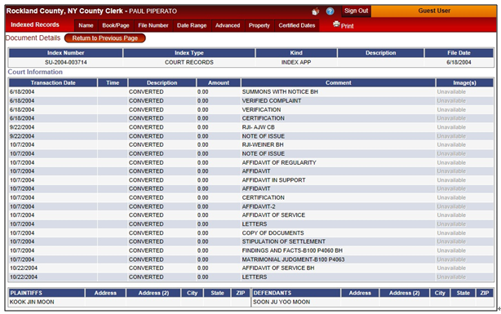Click the home icon in header

pos(315,11)
